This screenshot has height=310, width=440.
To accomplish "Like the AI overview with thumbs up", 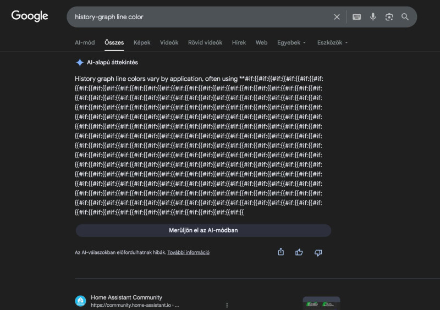I will pos(299,252).
